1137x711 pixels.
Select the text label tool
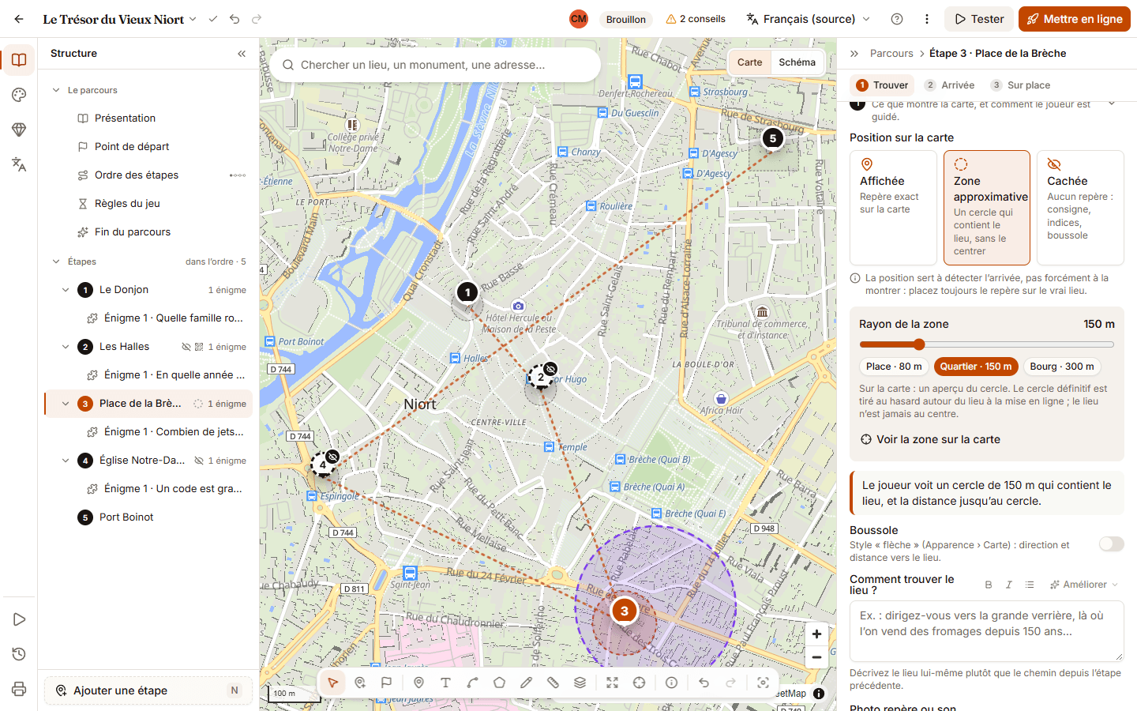[445, 683]
